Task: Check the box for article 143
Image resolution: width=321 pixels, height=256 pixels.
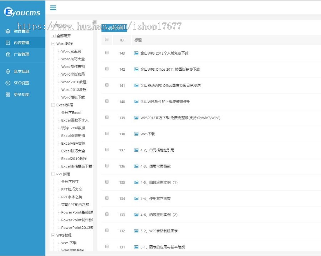Action: [107, 53]
